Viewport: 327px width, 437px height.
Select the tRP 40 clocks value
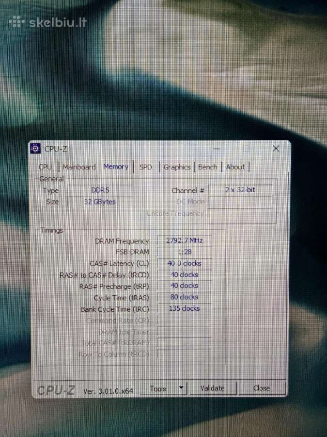point(185,286)
